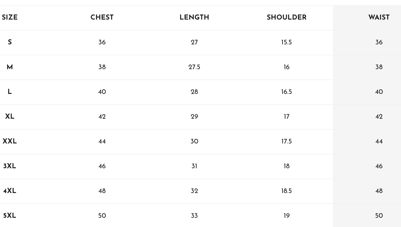This screenshot has height=227, width=401.
Task: Click the length value 30 for XXL
Action: pos(194,141)
